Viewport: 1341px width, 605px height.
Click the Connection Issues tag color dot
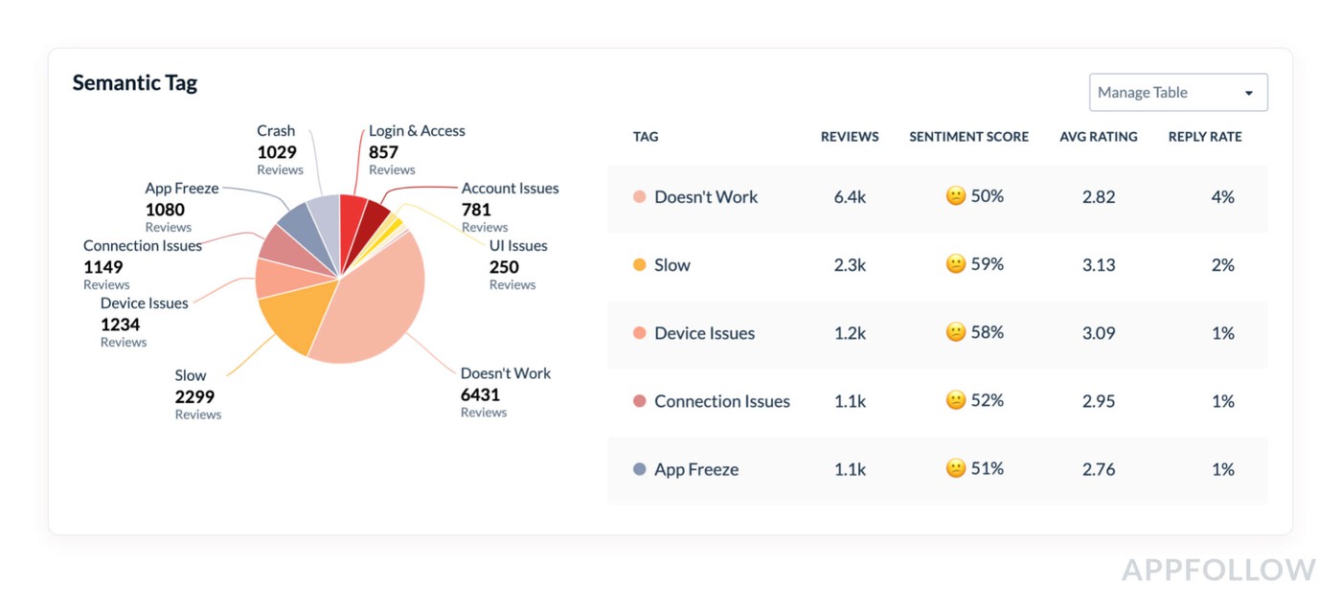click(x=640, y=401)
